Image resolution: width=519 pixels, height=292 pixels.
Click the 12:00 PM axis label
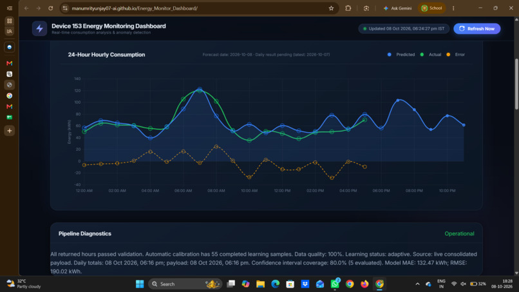pyautogui.click(x=282, y=191)
